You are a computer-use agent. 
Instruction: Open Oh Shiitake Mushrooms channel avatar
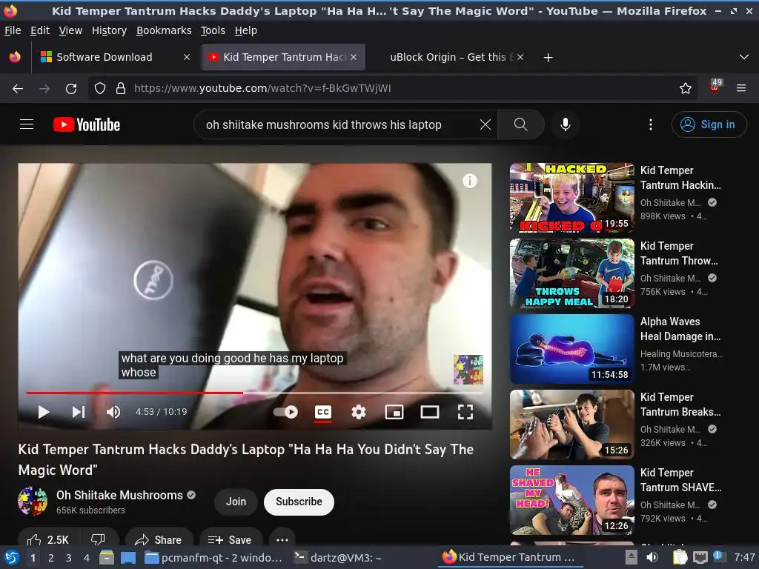pyautogui.click(x=33, y=502)
